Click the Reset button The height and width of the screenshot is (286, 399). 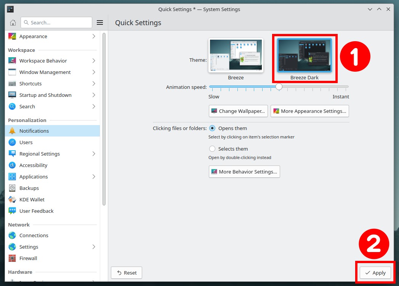pos(127,273)
